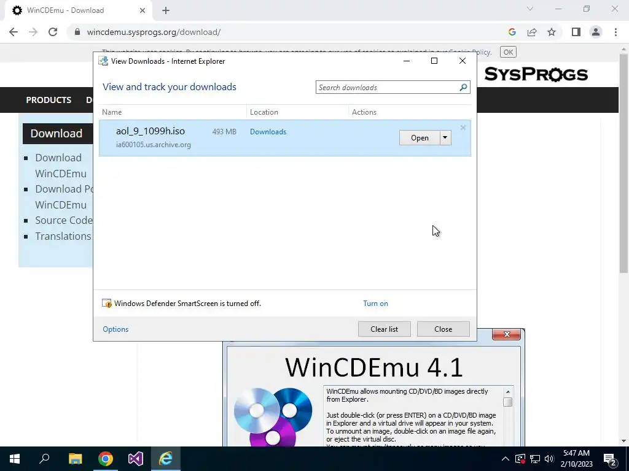Click Open for aol_9_1099h.iso
The height and width of the screenshot is (471, 629).
(420, 138)
